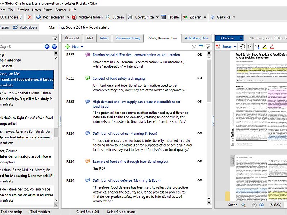Click link icon beside High demand quotation
This screenshot has width=287, height=215.
pos(200,101)
